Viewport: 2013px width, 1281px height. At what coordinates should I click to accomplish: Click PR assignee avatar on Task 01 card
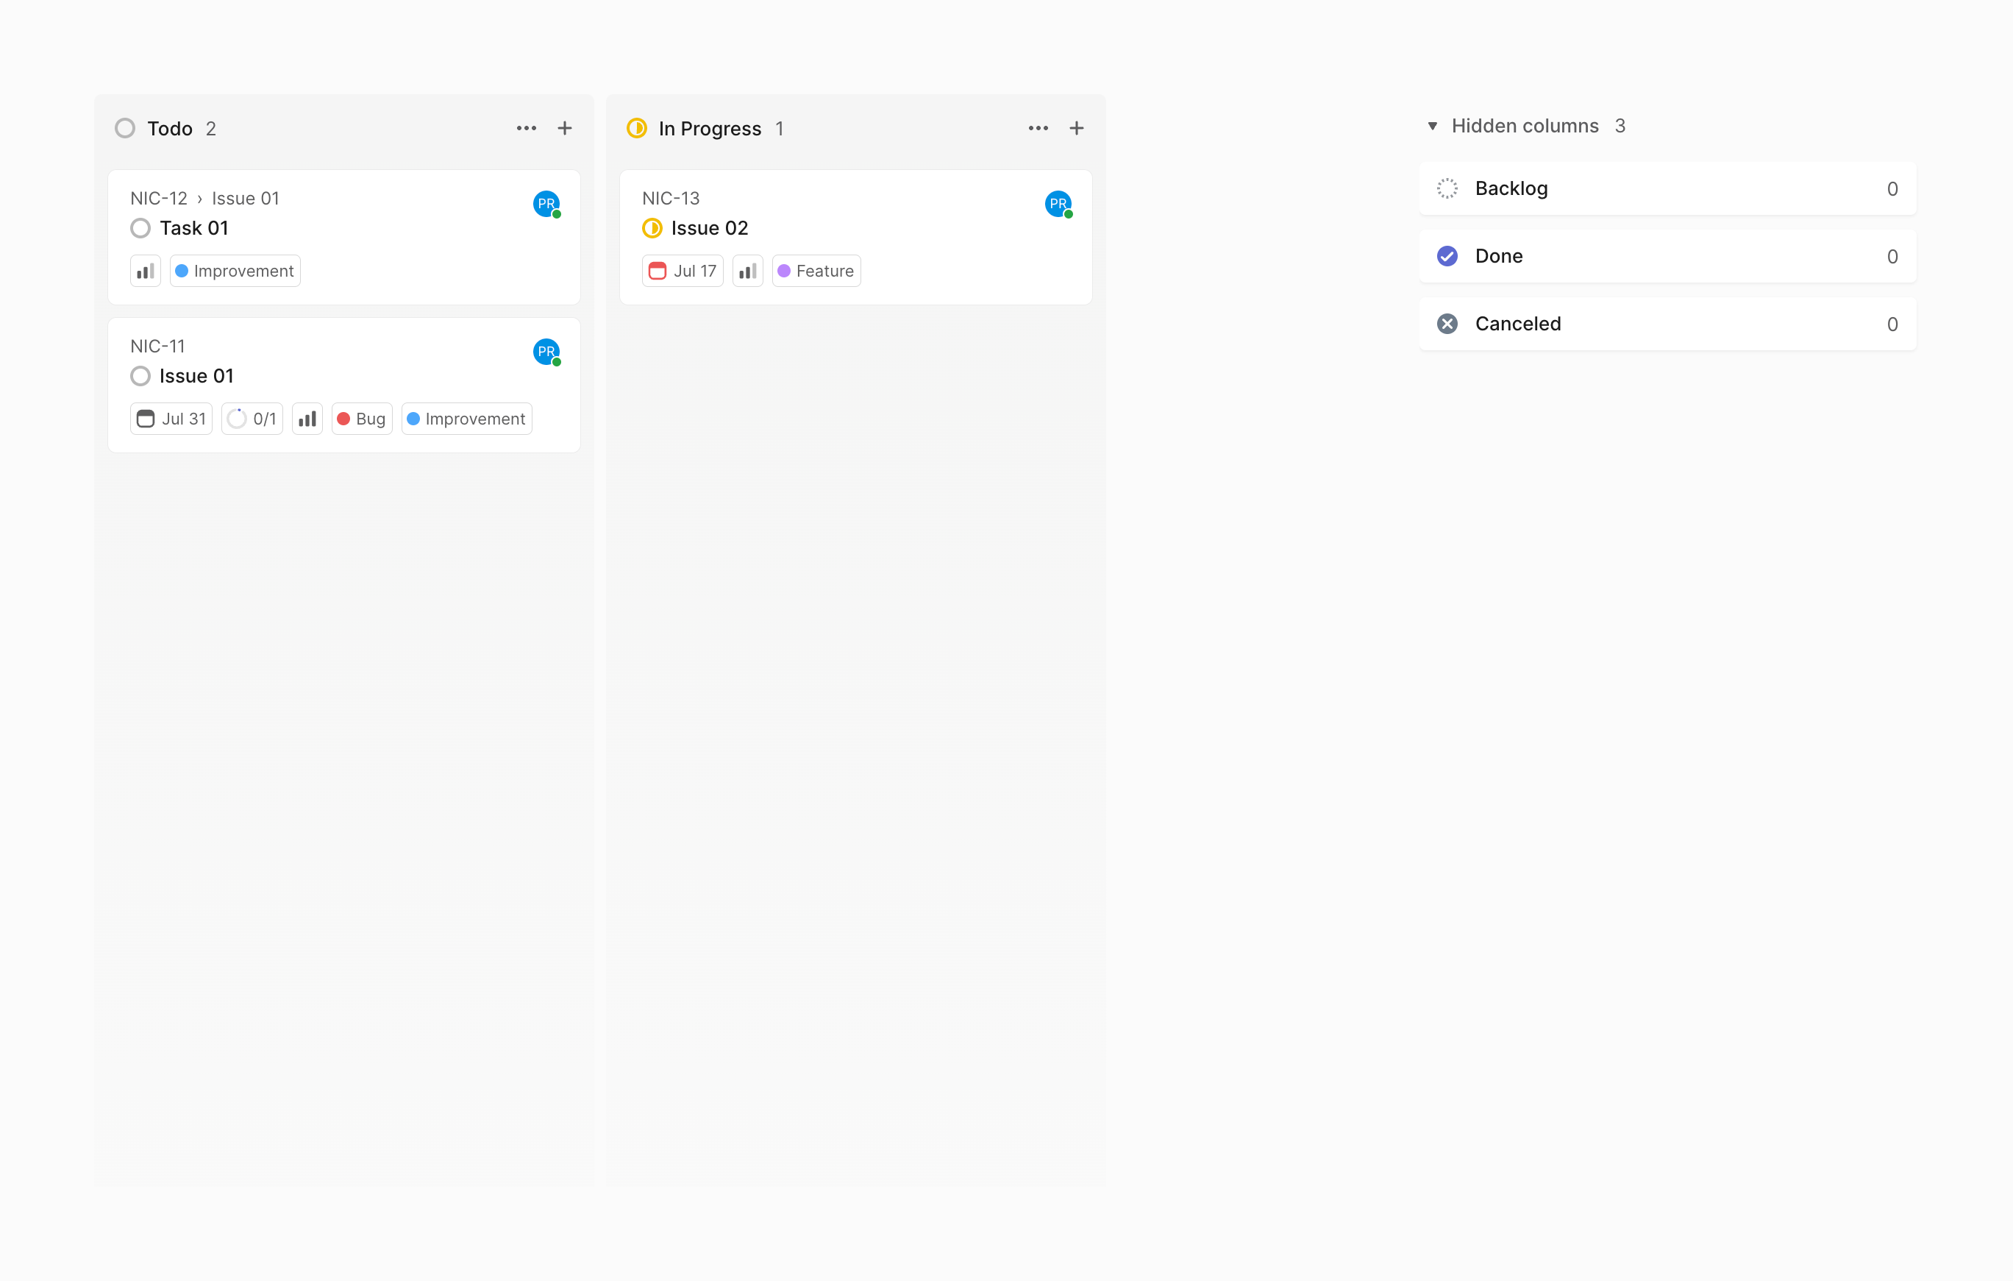(546, 204)
